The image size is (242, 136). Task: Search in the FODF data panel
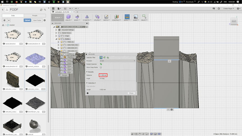pos(45,10)
